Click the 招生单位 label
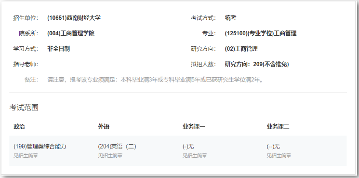The height and width of the screenshot is (178, 359). click(26, 18)
